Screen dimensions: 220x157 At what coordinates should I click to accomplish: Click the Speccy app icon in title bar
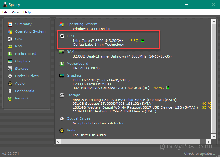[5, 5]
